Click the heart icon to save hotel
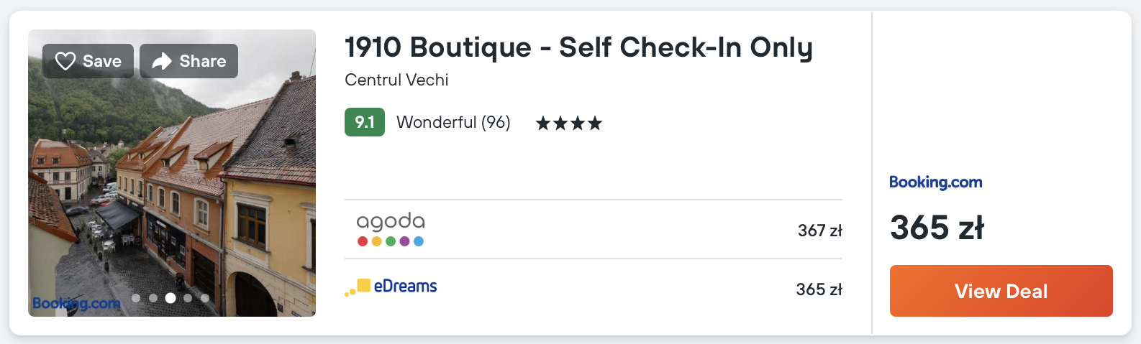 pyautogui.click(x=65, y=61)
